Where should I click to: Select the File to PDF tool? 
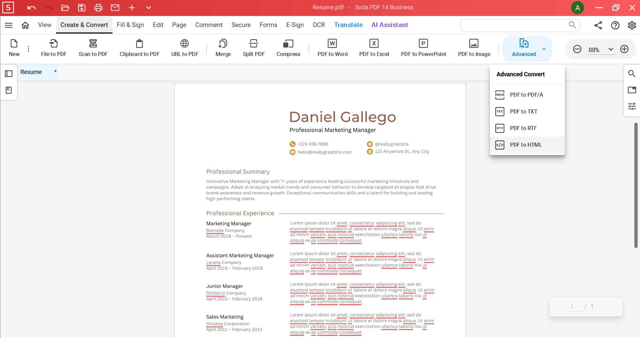point(53,48)
